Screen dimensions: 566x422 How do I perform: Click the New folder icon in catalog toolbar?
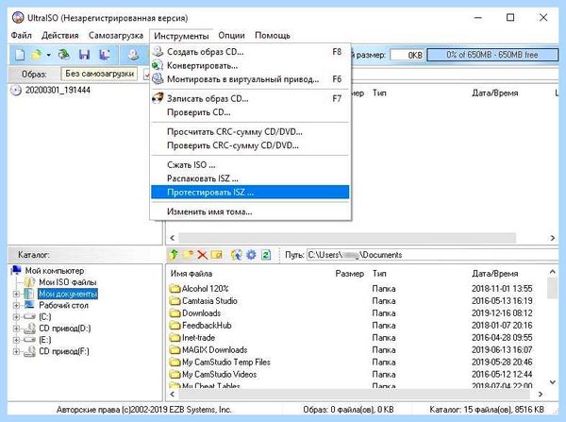(x=188, y=255)
